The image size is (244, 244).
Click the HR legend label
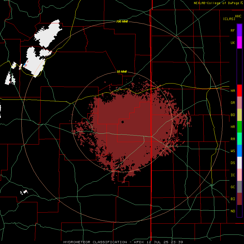233,127
